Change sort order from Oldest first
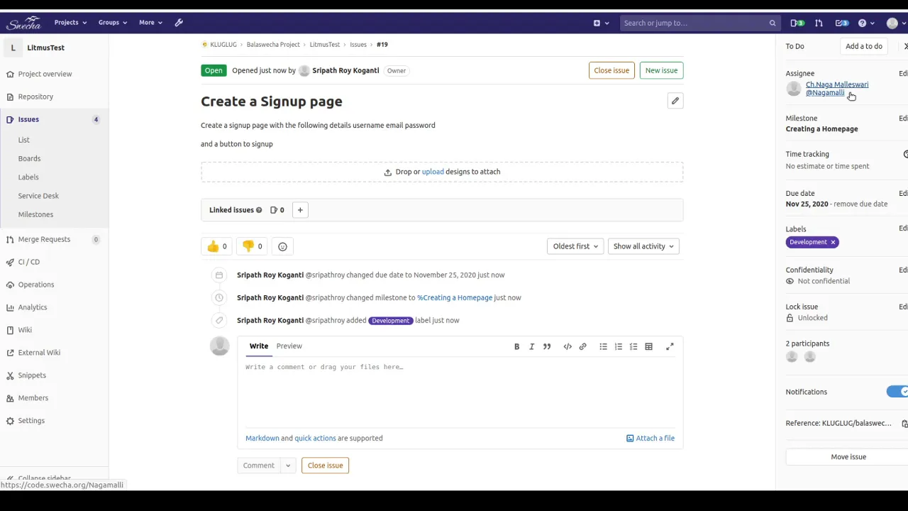Image resolution: width=908 pixels, height=511 pixels. [x=575, y=246]
